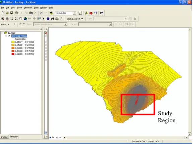Viewport: 193px width, 144px height.
Task: Choose the Select Features tool
Action: coord(39,19)
